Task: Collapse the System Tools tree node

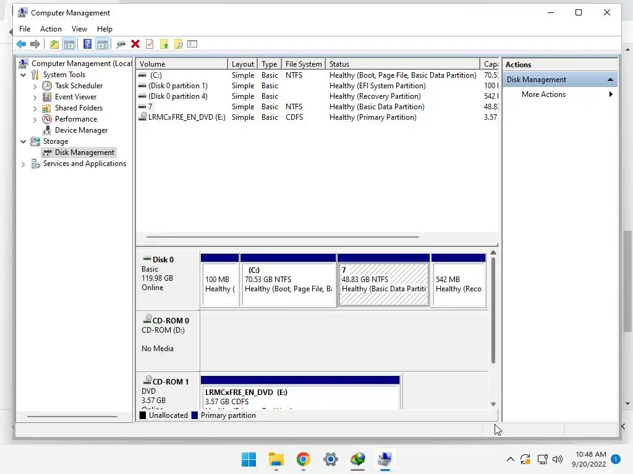Action: tap(23, 75)
